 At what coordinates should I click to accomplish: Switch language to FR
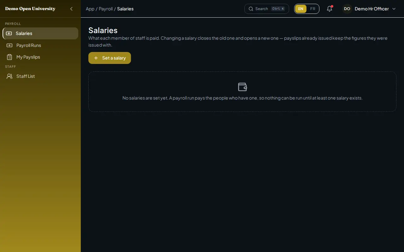point(313,9)
